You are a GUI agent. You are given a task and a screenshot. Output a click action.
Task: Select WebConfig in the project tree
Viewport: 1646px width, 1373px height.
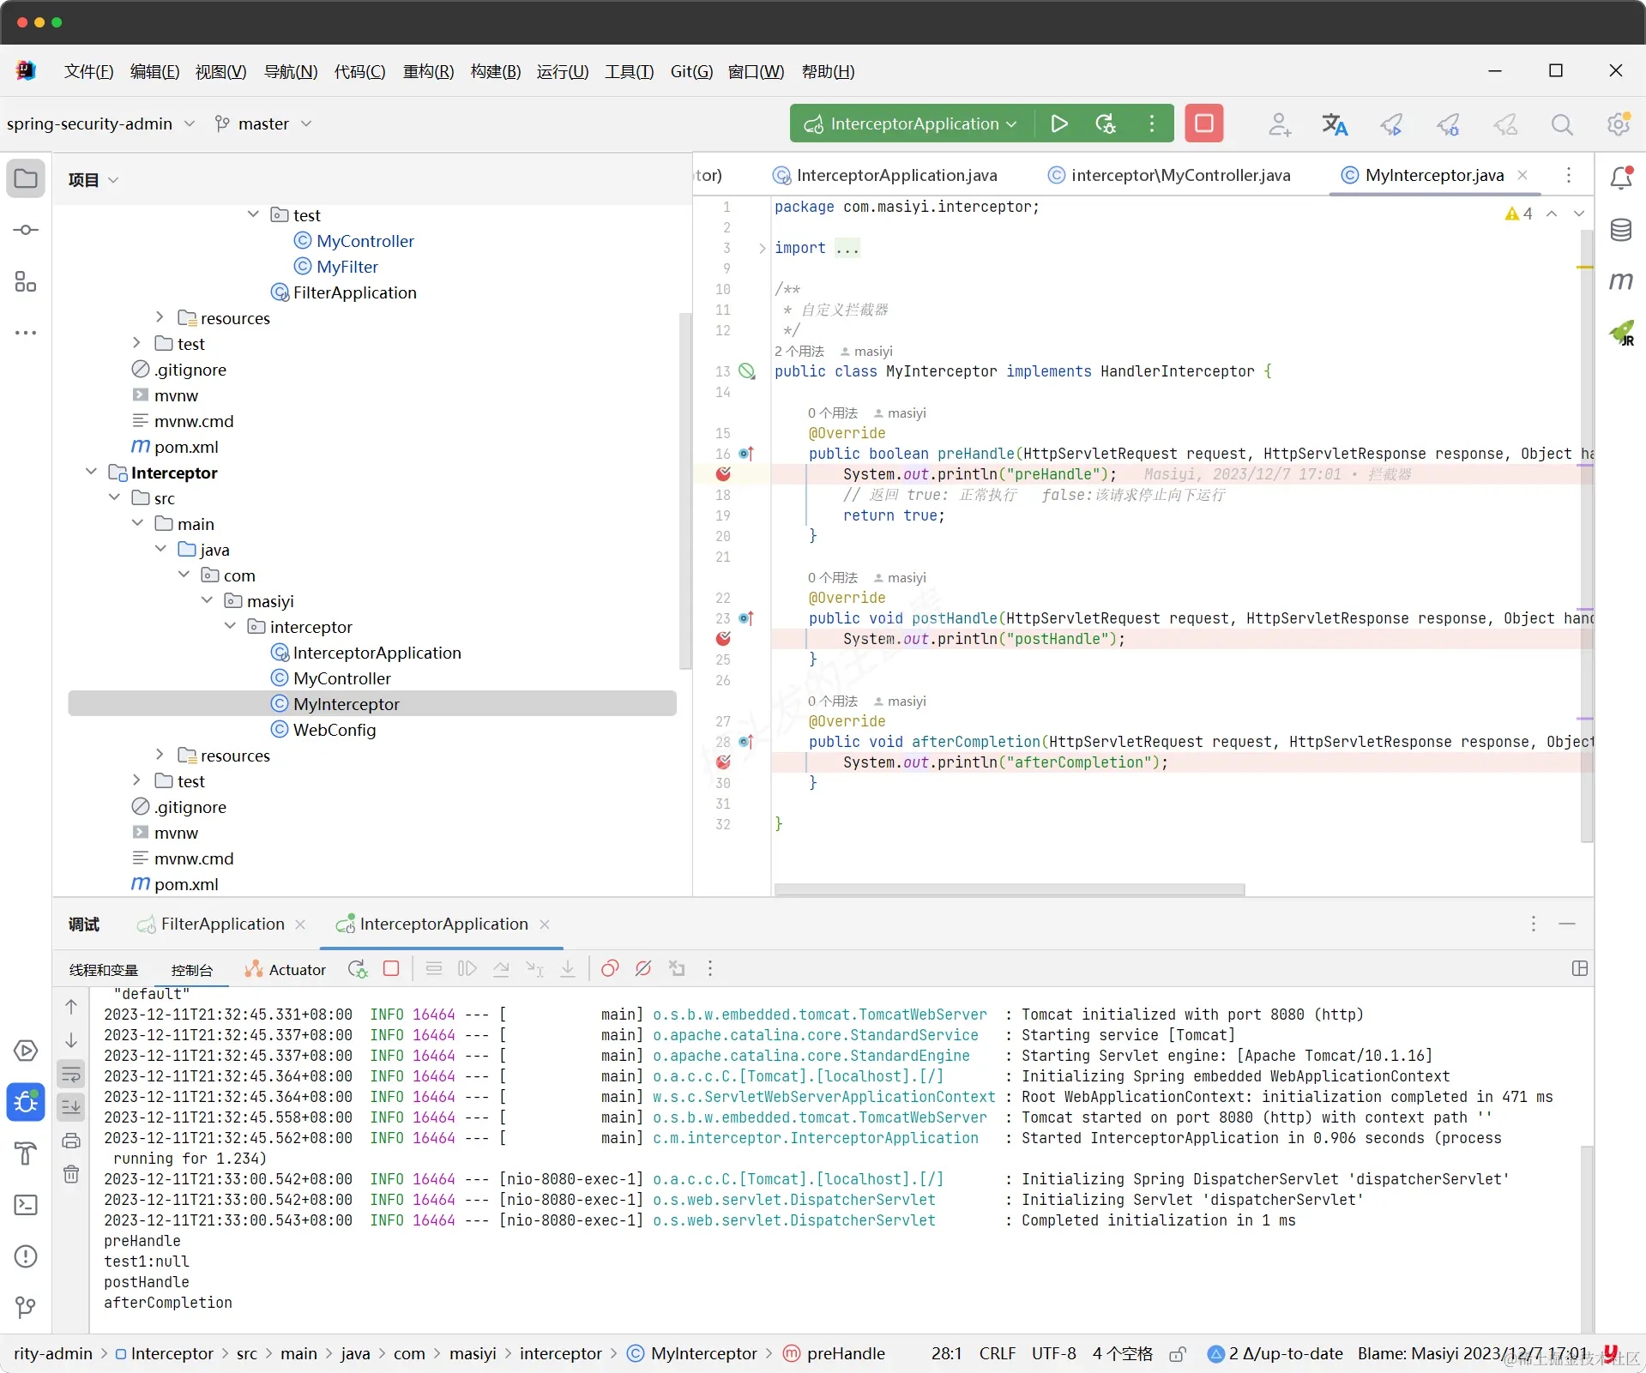point(334,730)
